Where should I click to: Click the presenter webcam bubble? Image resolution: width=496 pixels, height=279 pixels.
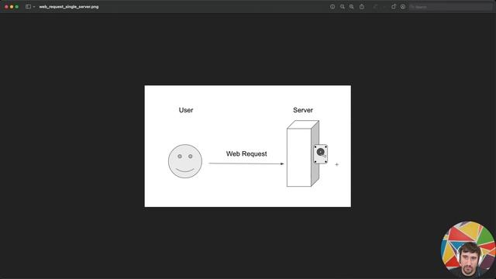(x=468, y=250)
